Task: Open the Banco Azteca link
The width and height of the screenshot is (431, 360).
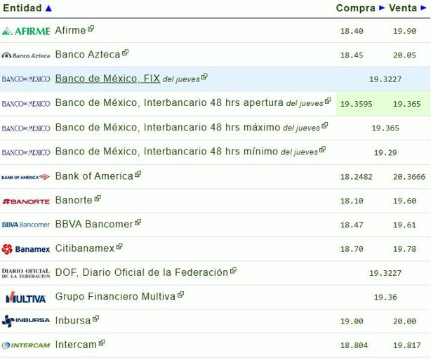Action: point(88,55)
